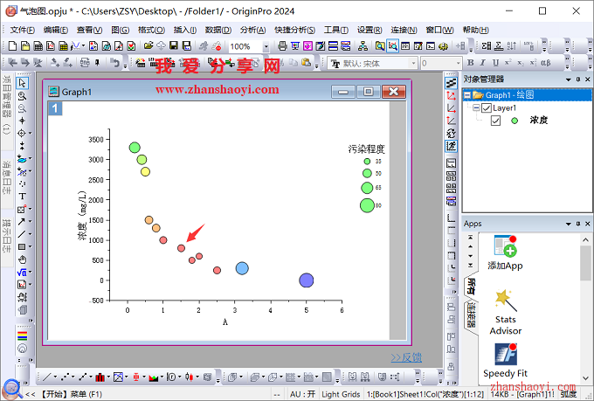Collapse the Layer1 tree node
Viewport: 594px width, 401px height.
coord(476,108)
